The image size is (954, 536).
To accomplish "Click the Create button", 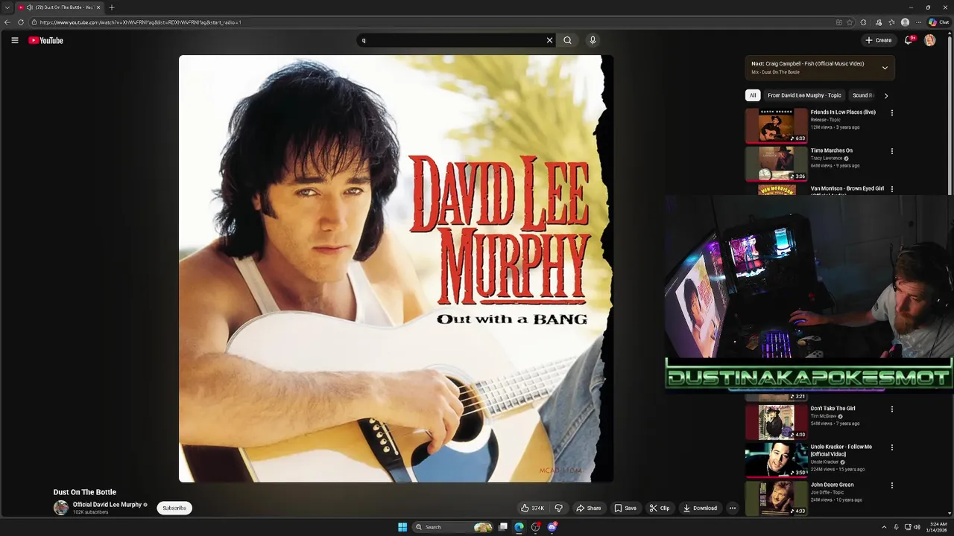I will 878,40.
